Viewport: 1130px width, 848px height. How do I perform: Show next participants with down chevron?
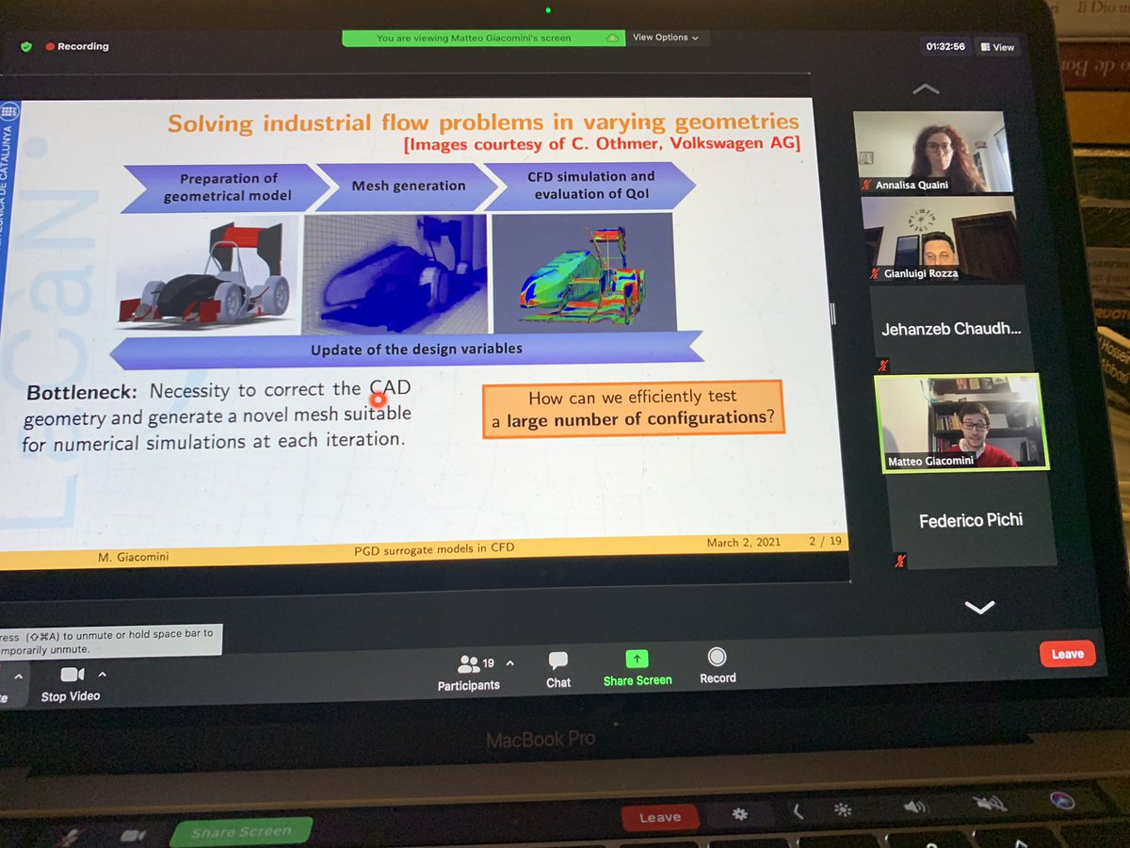click(x=979, y=608)
